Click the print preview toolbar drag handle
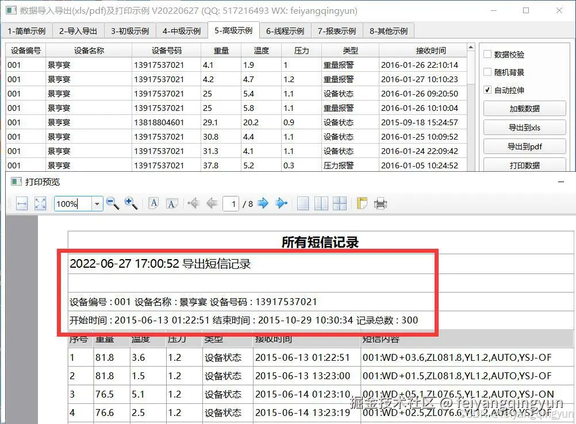 tap(10, 203)
